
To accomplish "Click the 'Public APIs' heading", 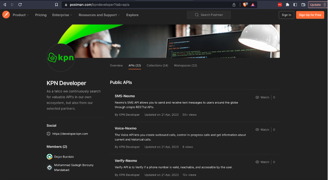I will (x=121, y=82).
